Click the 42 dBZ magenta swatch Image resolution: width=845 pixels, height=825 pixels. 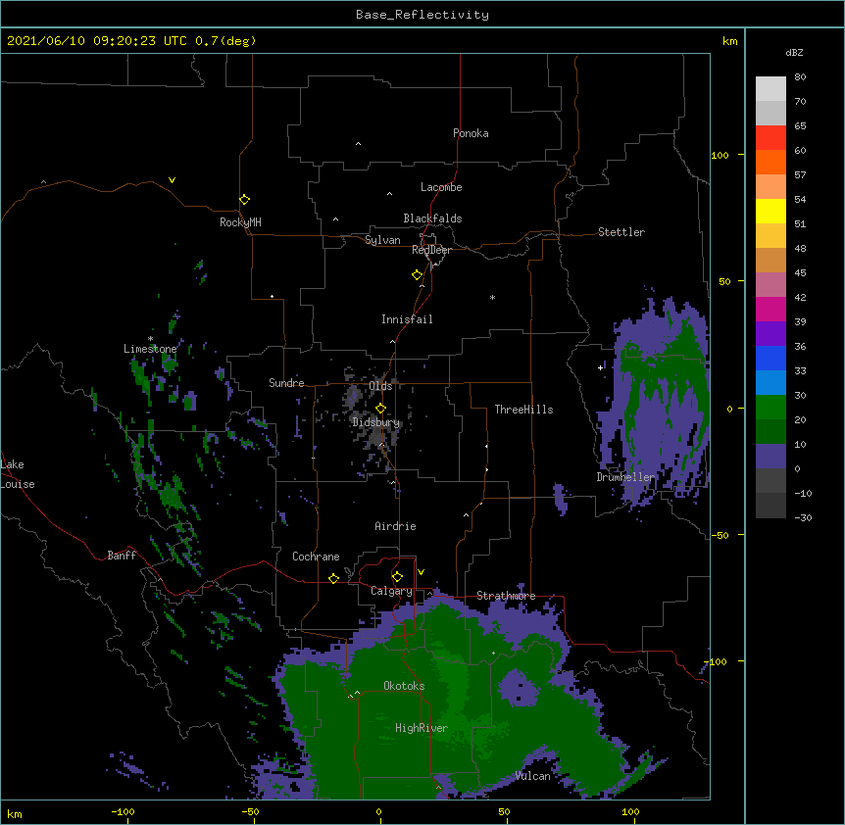[770, 309]
